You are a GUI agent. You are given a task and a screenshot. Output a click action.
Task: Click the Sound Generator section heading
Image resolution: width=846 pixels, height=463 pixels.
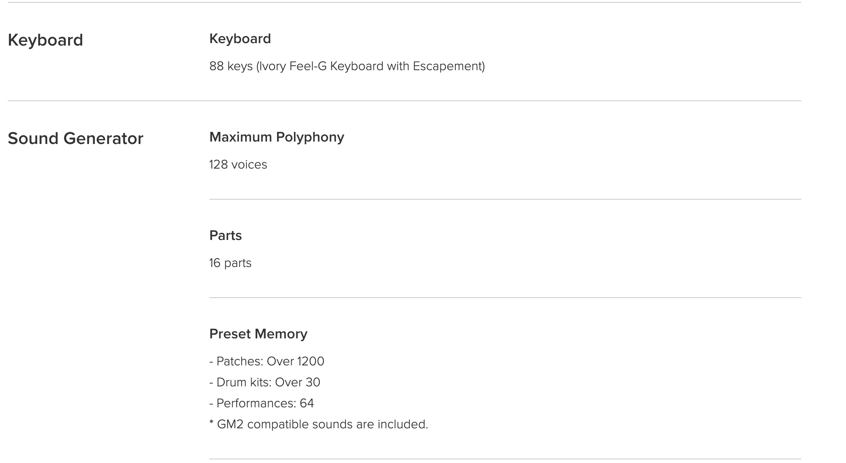click(x=75, y=138)
